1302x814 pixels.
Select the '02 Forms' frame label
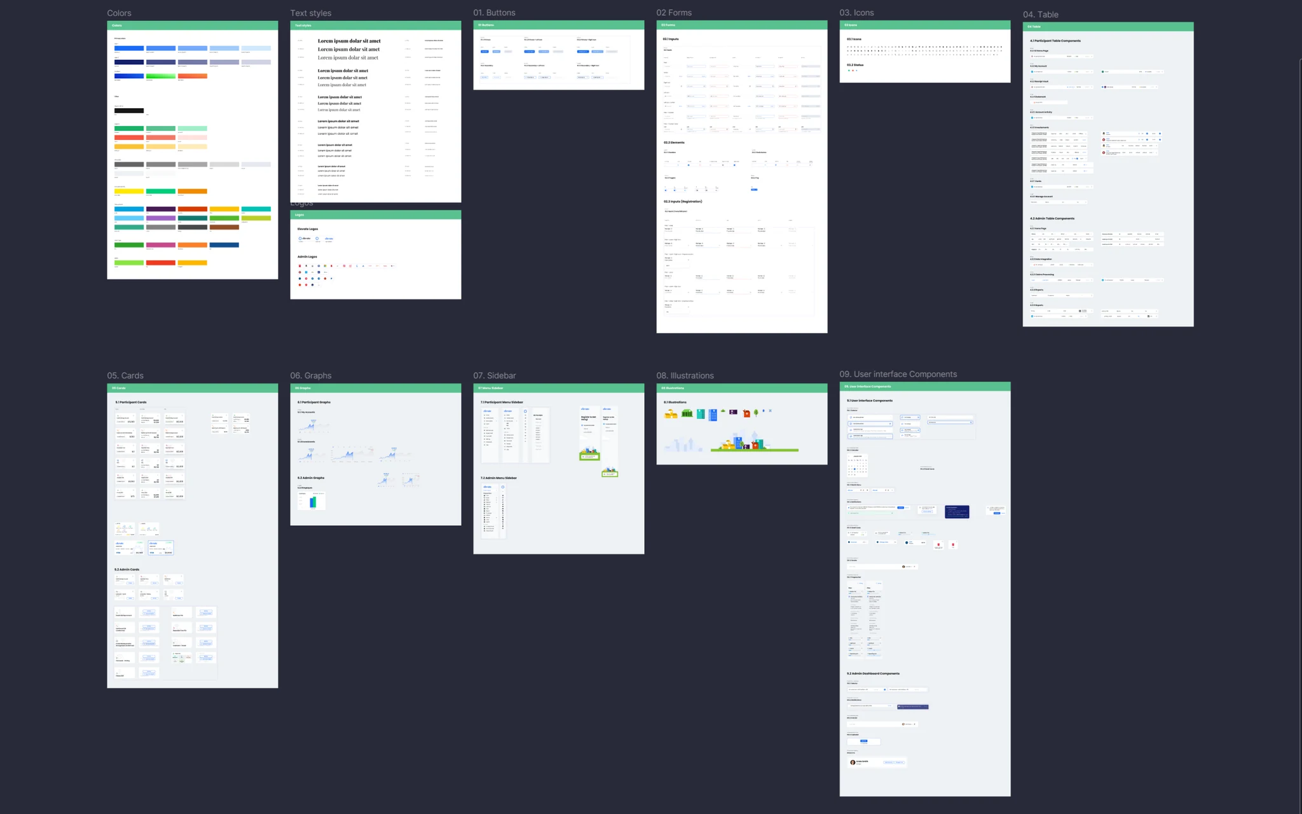tap(674, 13)
